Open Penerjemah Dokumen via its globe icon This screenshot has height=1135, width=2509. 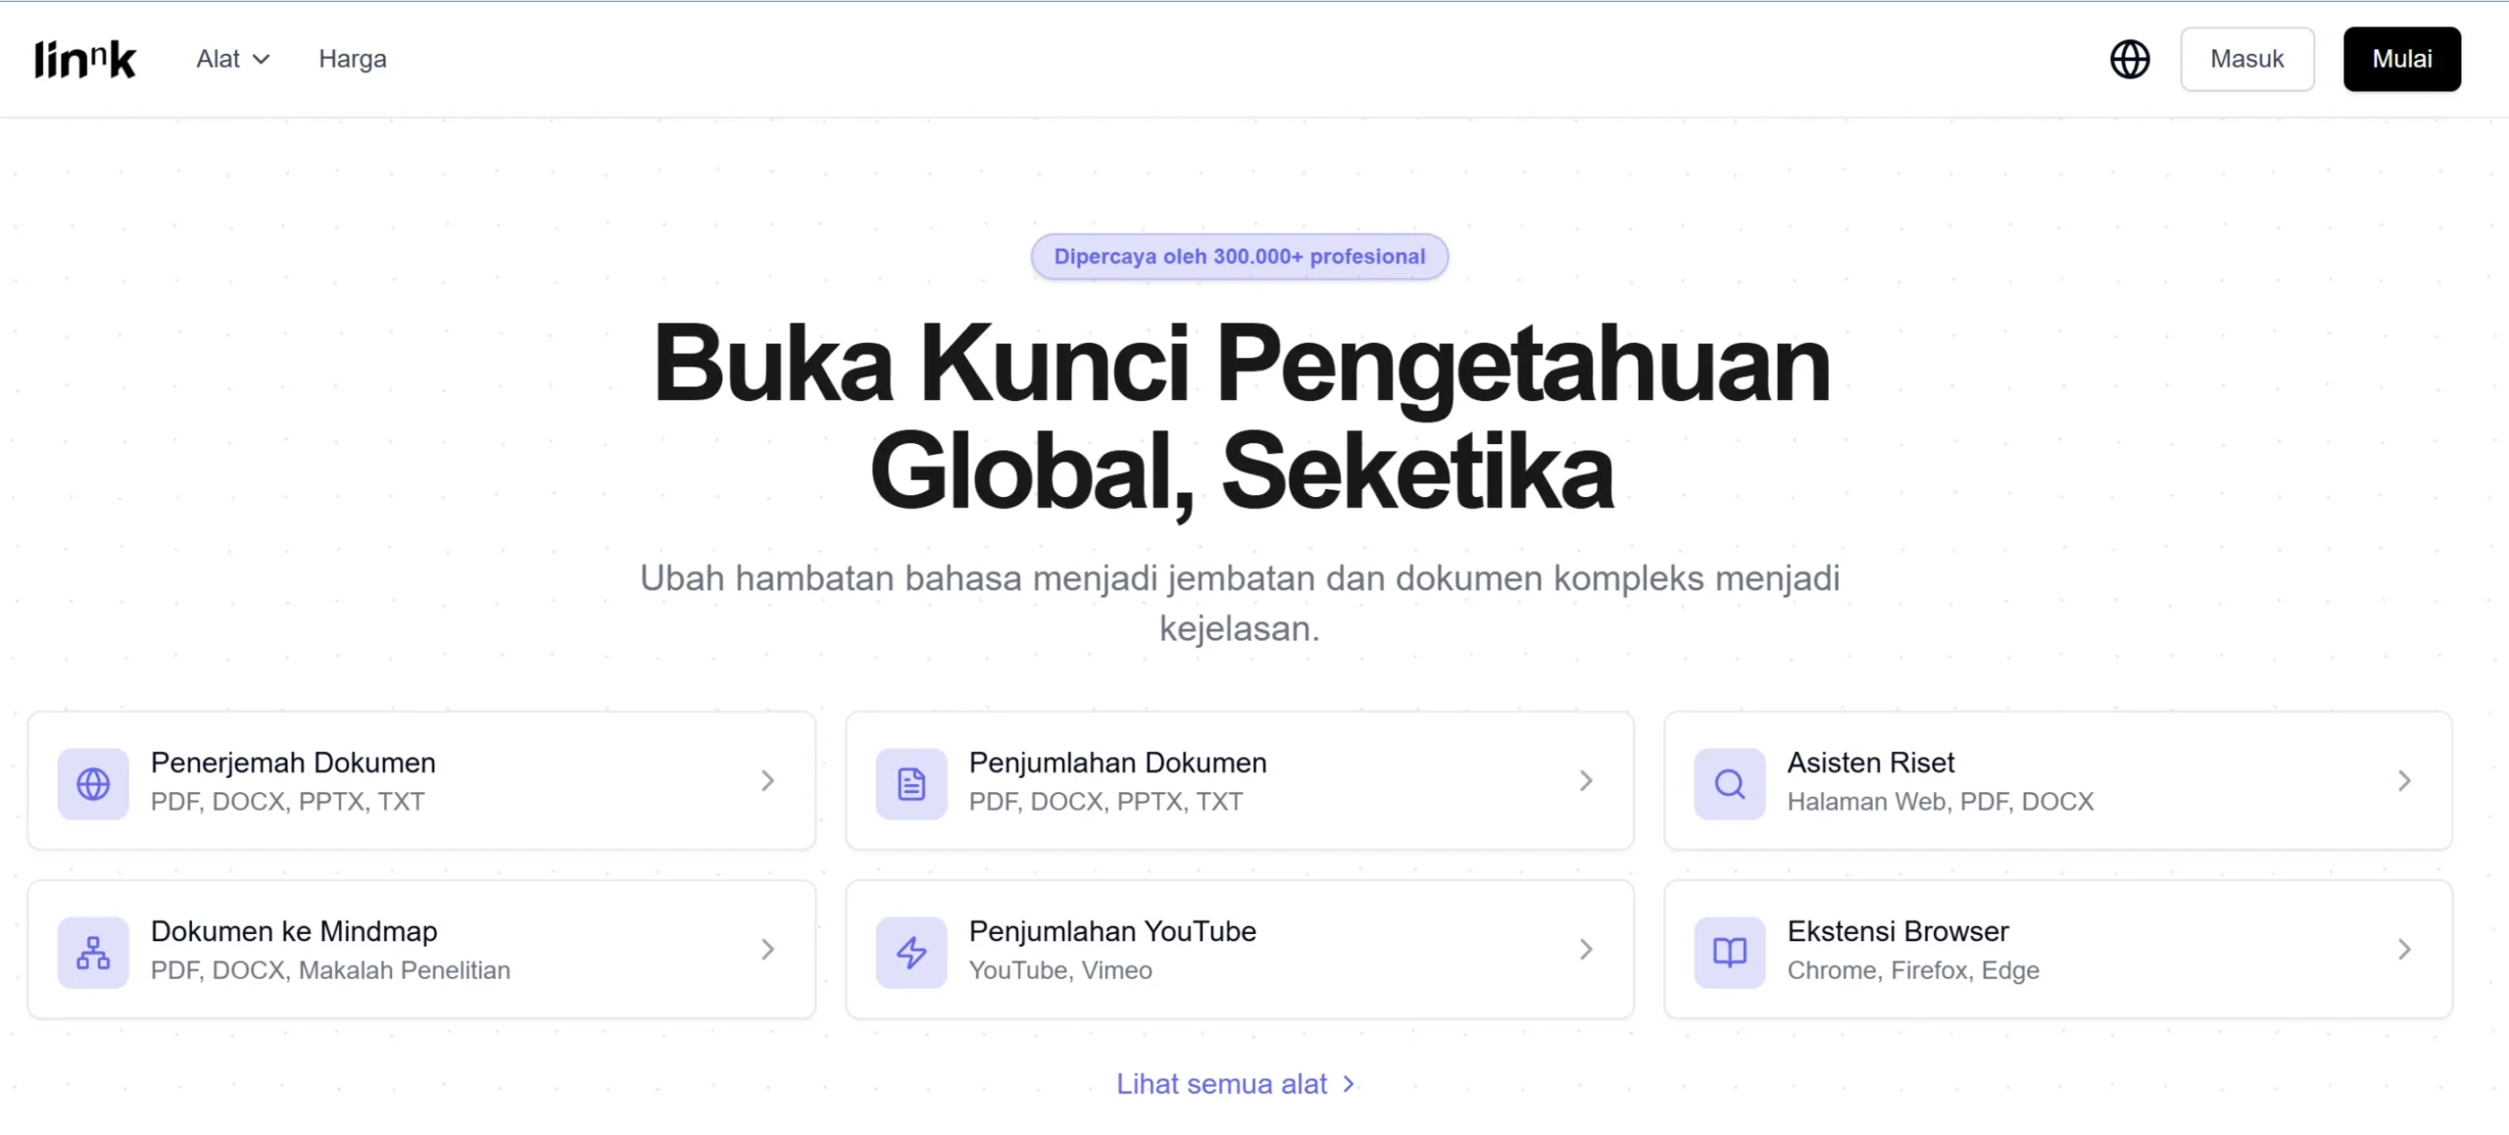pos(93,782)
